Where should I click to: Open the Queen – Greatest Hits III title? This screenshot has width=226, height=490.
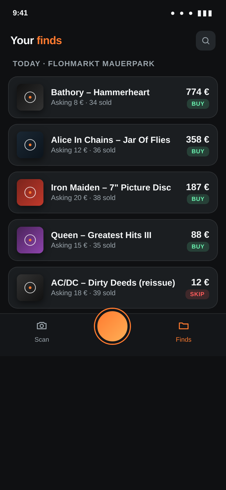pos(101,235)
